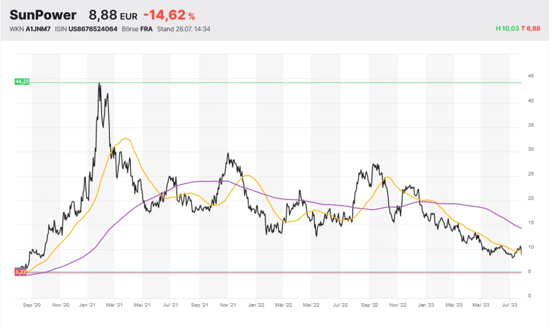Click the Jul '23 axis label
Image resolution: width=552 pixels, height=329 pixels.
pos(509,304)
